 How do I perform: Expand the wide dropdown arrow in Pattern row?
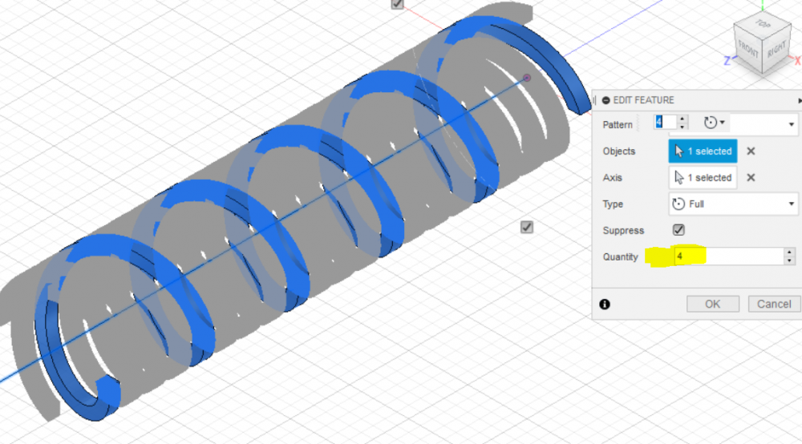click(x=792, y=124)
